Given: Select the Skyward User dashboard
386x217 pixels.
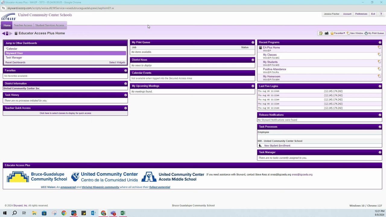Looking at the screenshot, I should click(x=65, y=53).
